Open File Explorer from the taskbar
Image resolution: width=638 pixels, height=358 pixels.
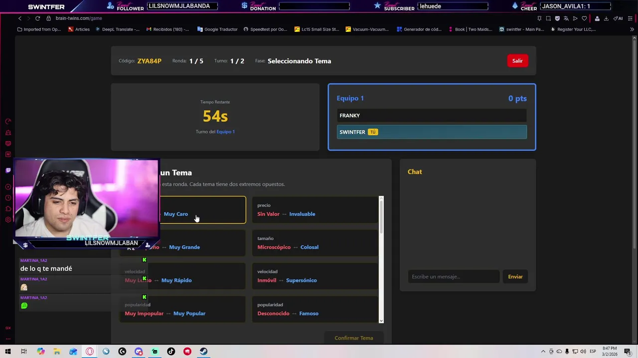click(x=57, y=352)
